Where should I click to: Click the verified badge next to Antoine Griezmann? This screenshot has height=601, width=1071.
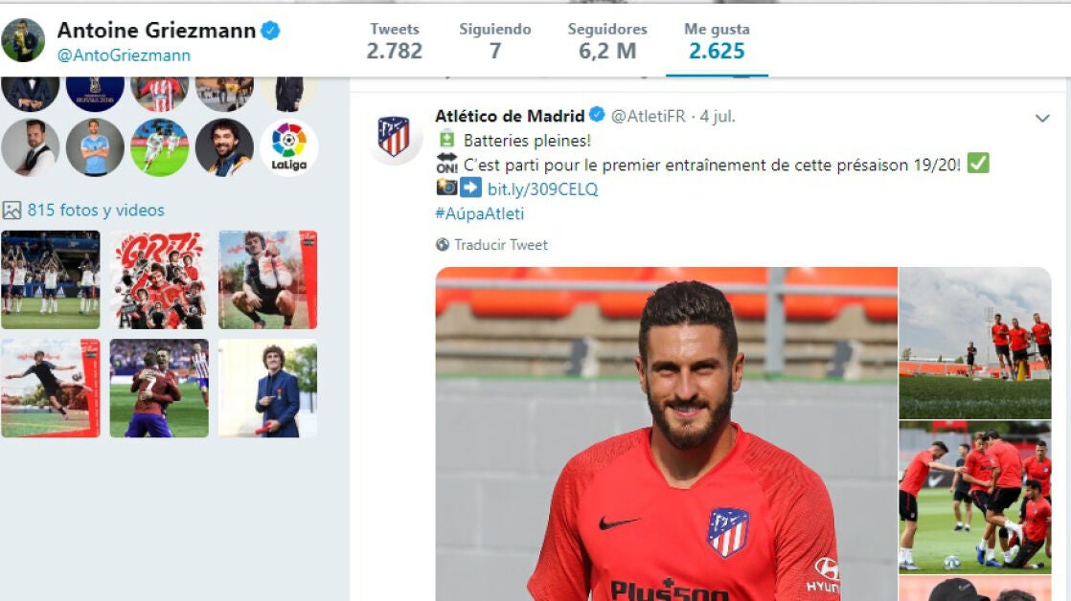point(270,31)
